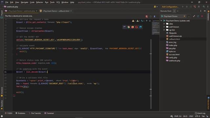210x118 pixels.
Task: Select verify.php in Remote Host tree
Action: click(x=173, y=58)
